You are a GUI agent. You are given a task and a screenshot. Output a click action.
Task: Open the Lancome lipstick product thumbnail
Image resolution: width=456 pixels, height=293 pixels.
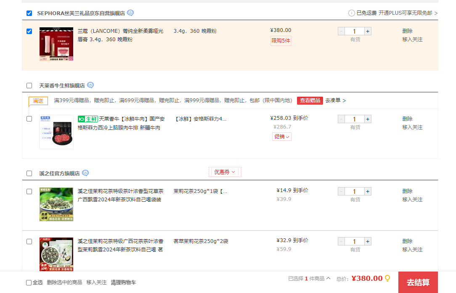(x=56, y=44)
